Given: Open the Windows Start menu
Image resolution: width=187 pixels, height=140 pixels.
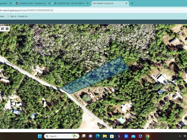Looking at the screenshot, I should pos(40,136).
